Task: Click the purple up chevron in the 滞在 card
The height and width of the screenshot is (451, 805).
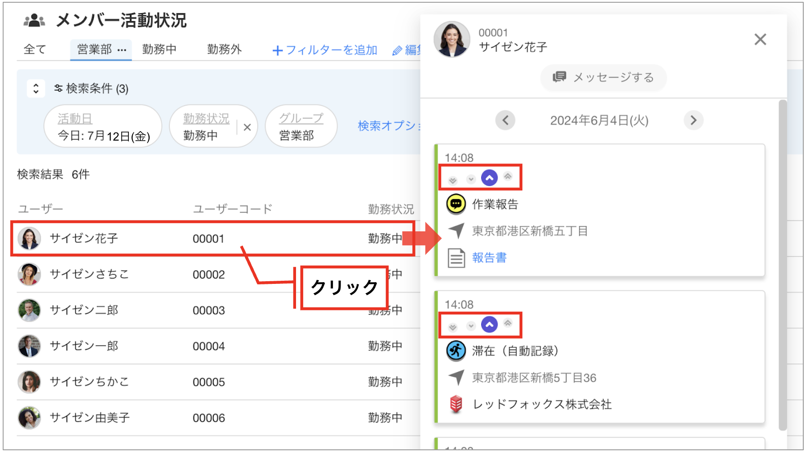Action: [489, 324]
